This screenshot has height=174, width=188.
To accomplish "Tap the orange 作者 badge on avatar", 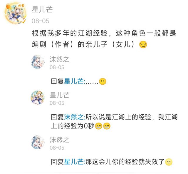I will click(21, 5).
